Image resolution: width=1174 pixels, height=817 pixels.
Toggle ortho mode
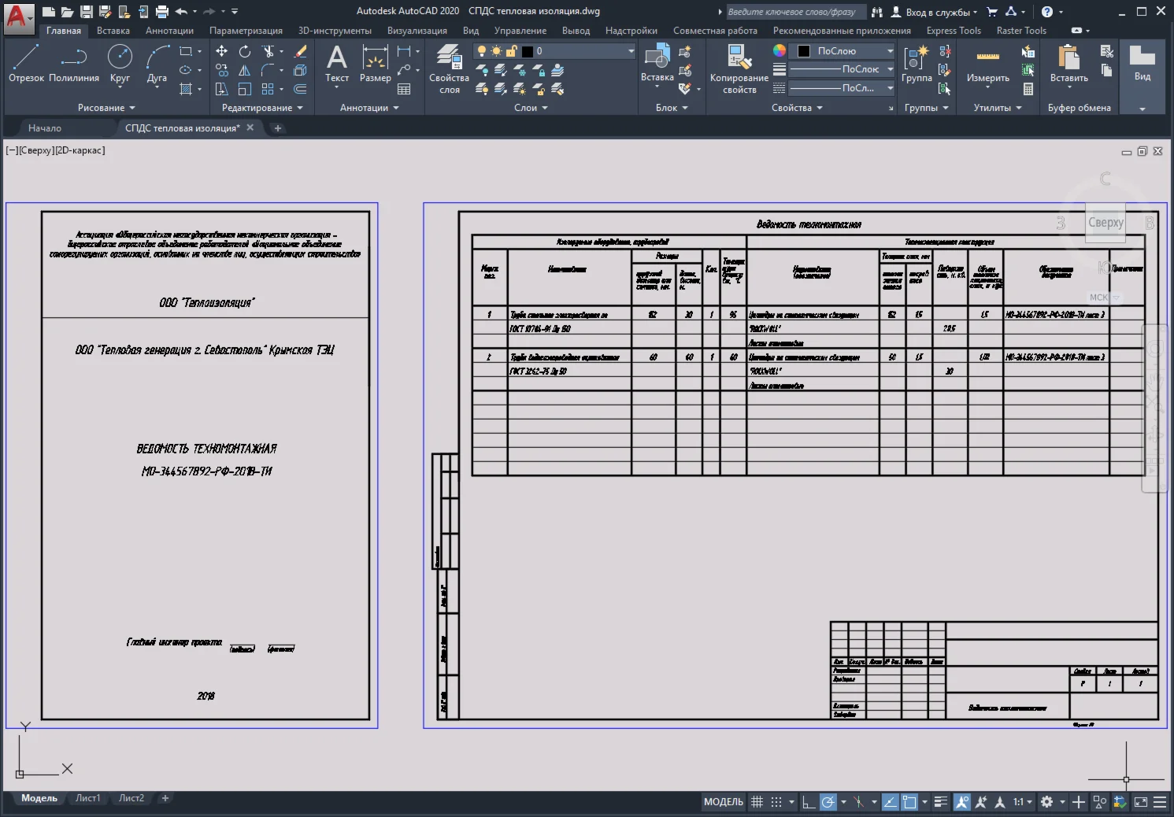pos(809,802)
